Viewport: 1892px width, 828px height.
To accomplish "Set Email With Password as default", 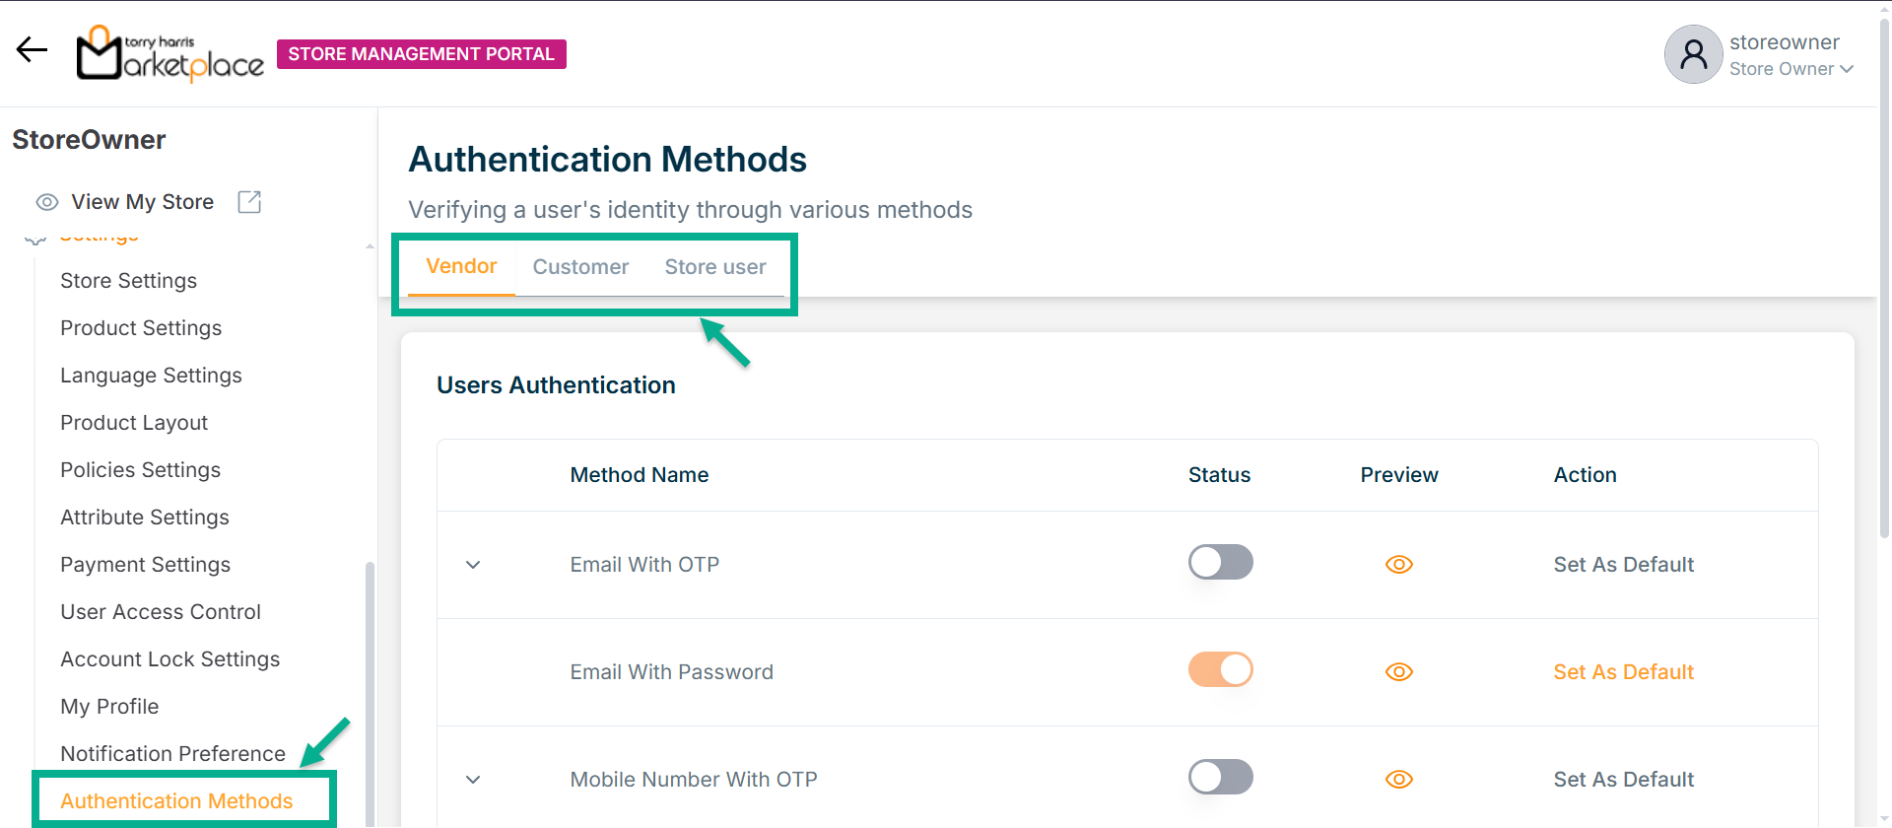I will click(1623, 672).
